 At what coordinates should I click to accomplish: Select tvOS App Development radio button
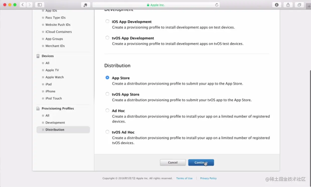[x=107, y=38]
